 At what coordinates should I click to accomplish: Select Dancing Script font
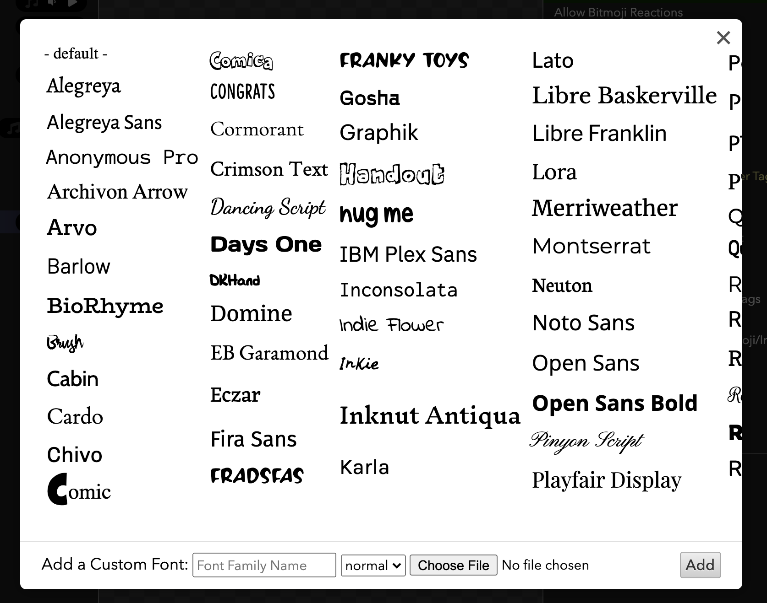point(268,207)
